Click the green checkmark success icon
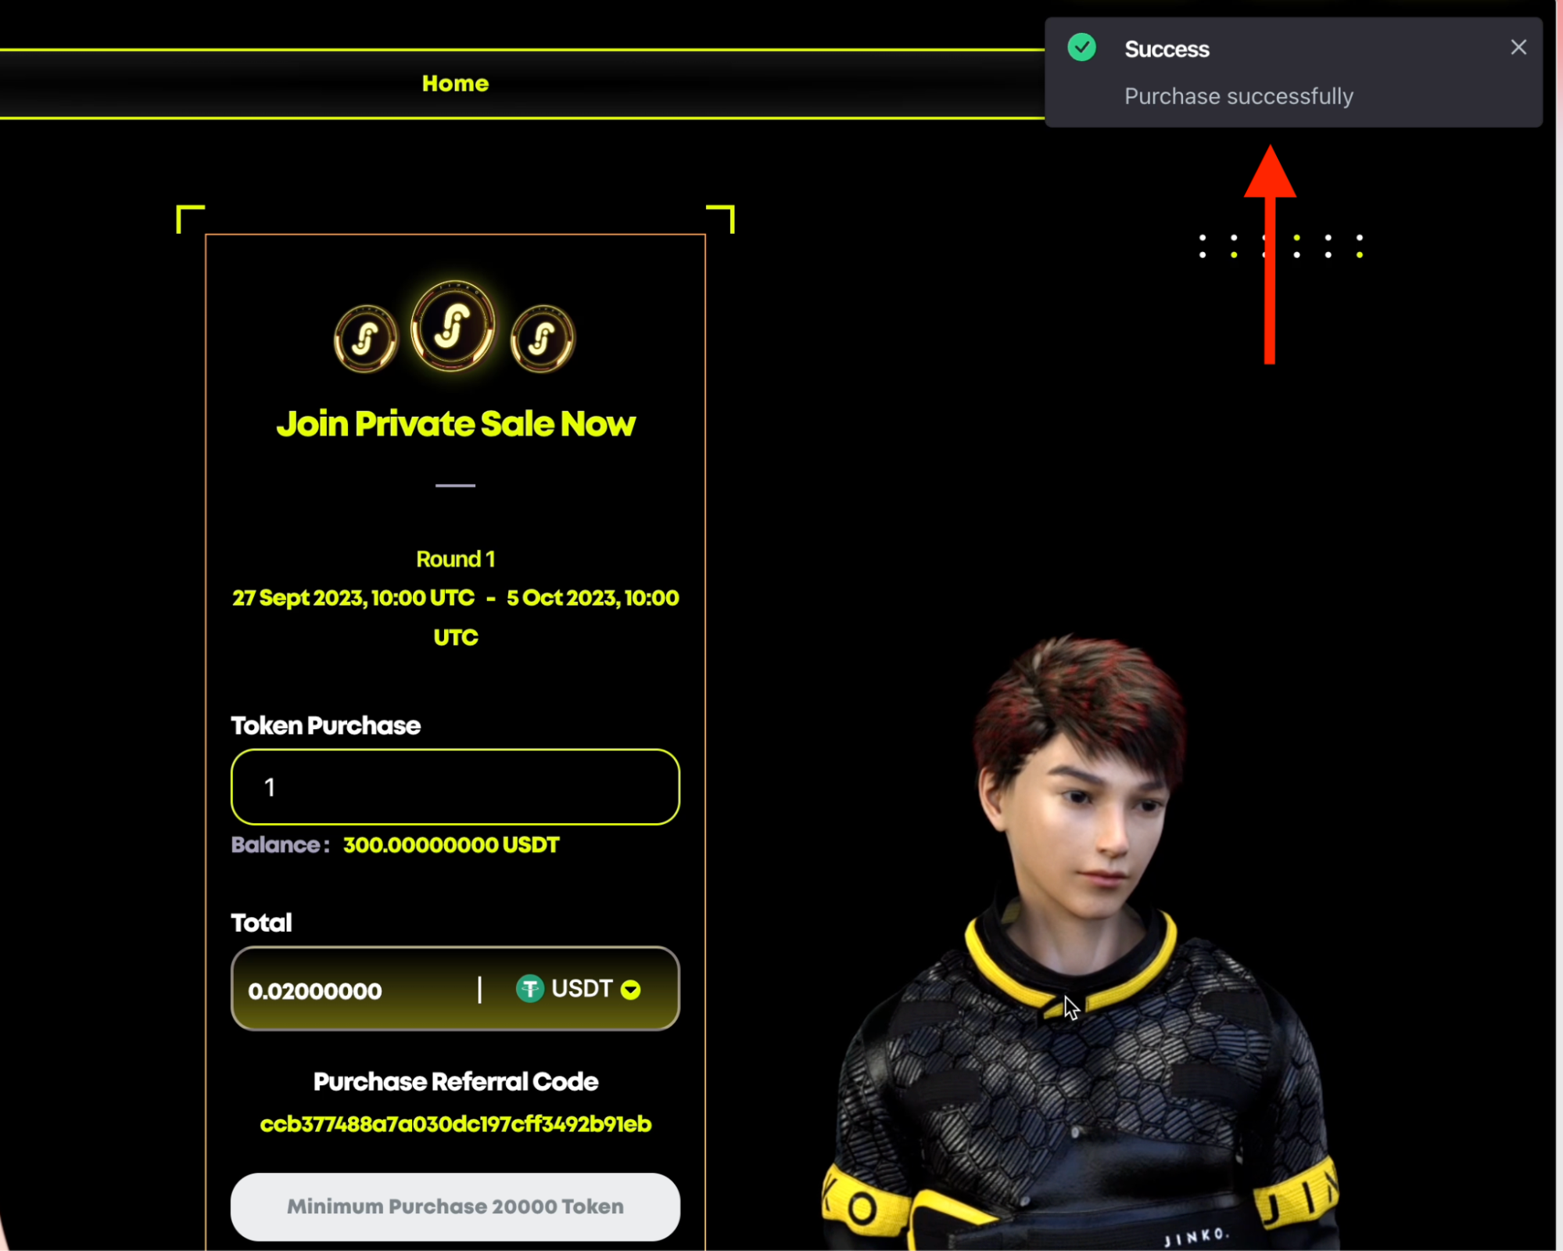The image size is (1563, 1251). point(1083,47)
